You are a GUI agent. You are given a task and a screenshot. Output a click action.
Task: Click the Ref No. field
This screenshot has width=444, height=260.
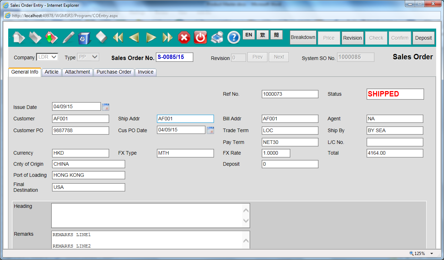point(290,94)
